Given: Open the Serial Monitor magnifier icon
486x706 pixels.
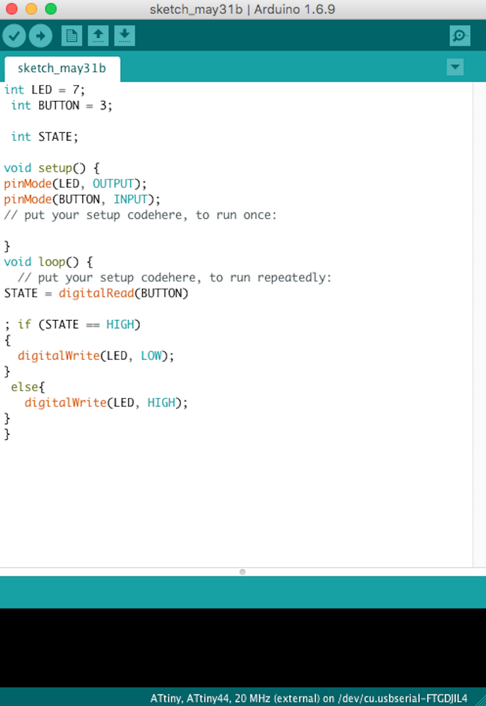Looking at the screenshot, I should tap(460, 36).
